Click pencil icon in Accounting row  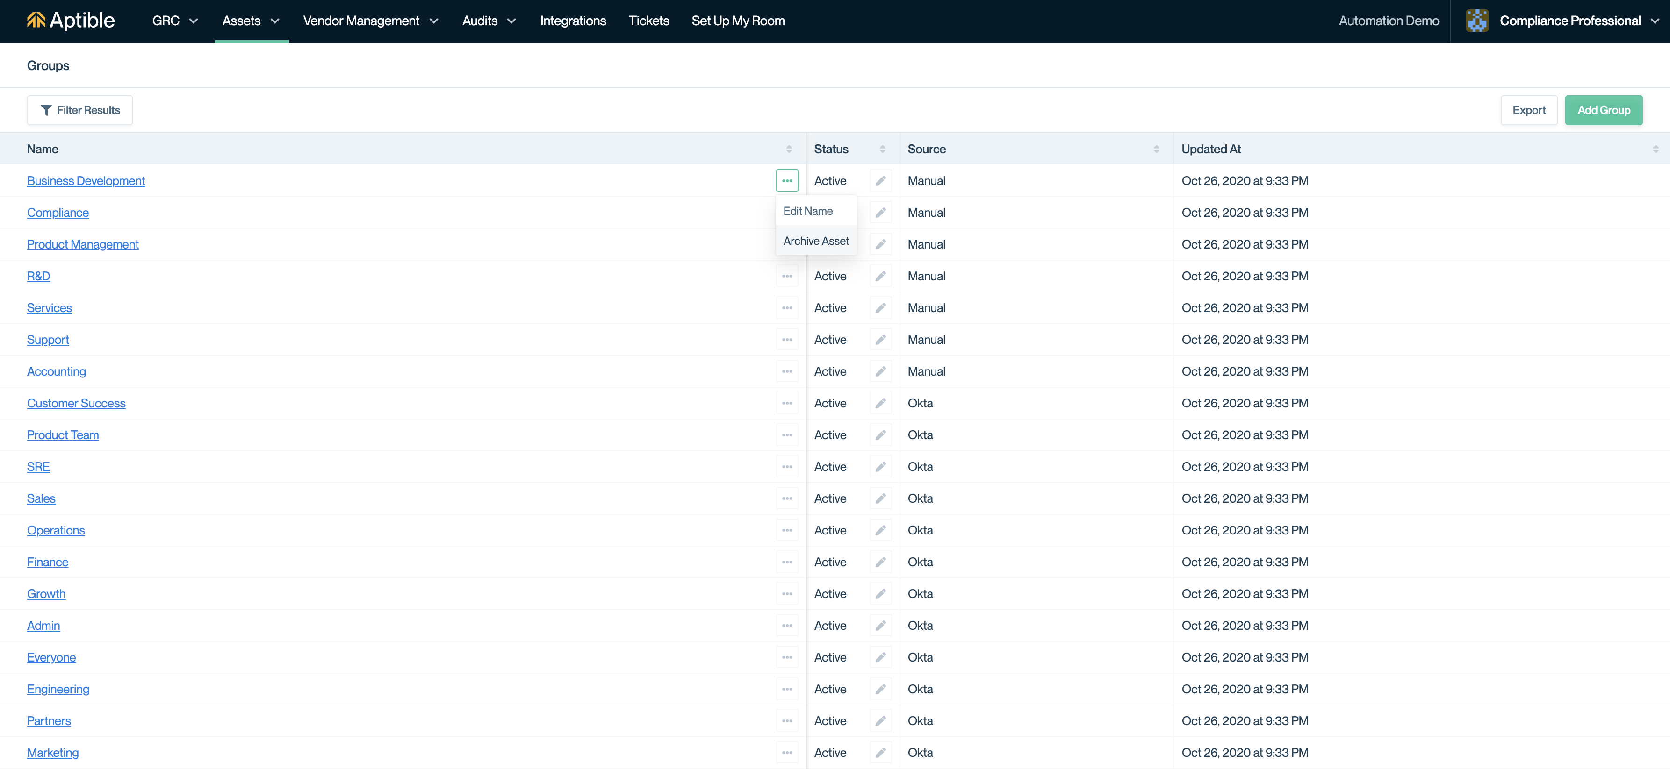coord(880,371)
